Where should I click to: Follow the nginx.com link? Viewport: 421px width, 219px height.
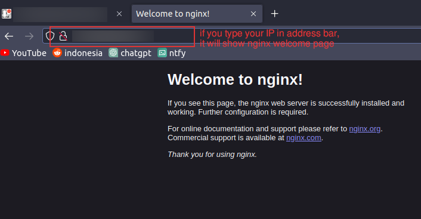click(304, 138)
